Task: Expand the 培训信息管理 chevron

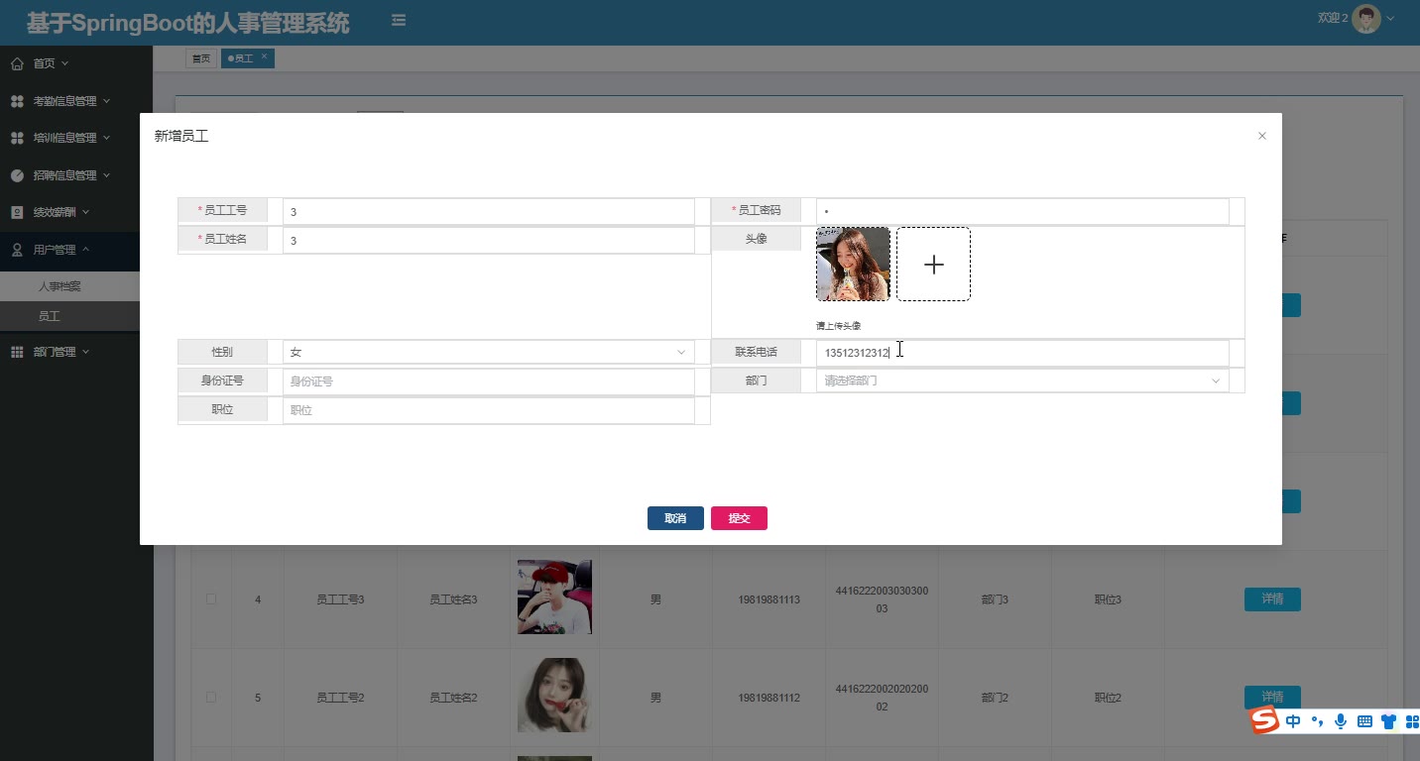Action: [106, 138]
